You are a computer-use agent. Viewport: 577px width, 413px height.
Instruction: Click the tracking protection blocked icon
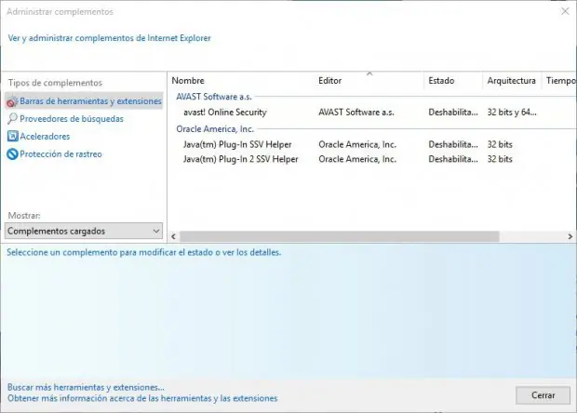pyautogui.click(x=12, y=153)
